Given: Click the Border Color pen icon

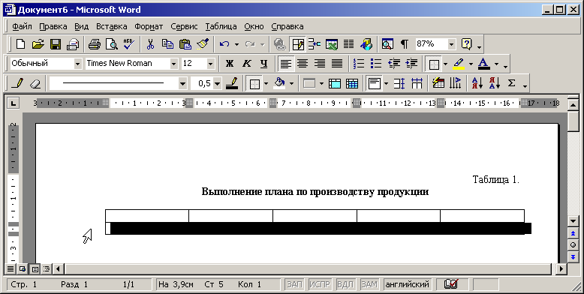Looking at the screenshot, I should point(232,83).
